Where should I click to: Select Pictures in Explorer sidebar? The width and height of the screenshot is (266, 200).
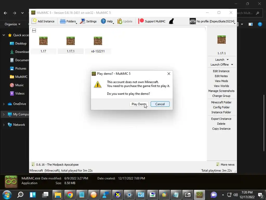click(x=18, y=68)
